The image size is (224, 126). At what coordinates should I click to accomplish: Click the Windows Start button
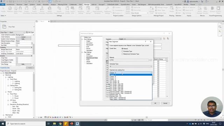(x=3, y=124)
